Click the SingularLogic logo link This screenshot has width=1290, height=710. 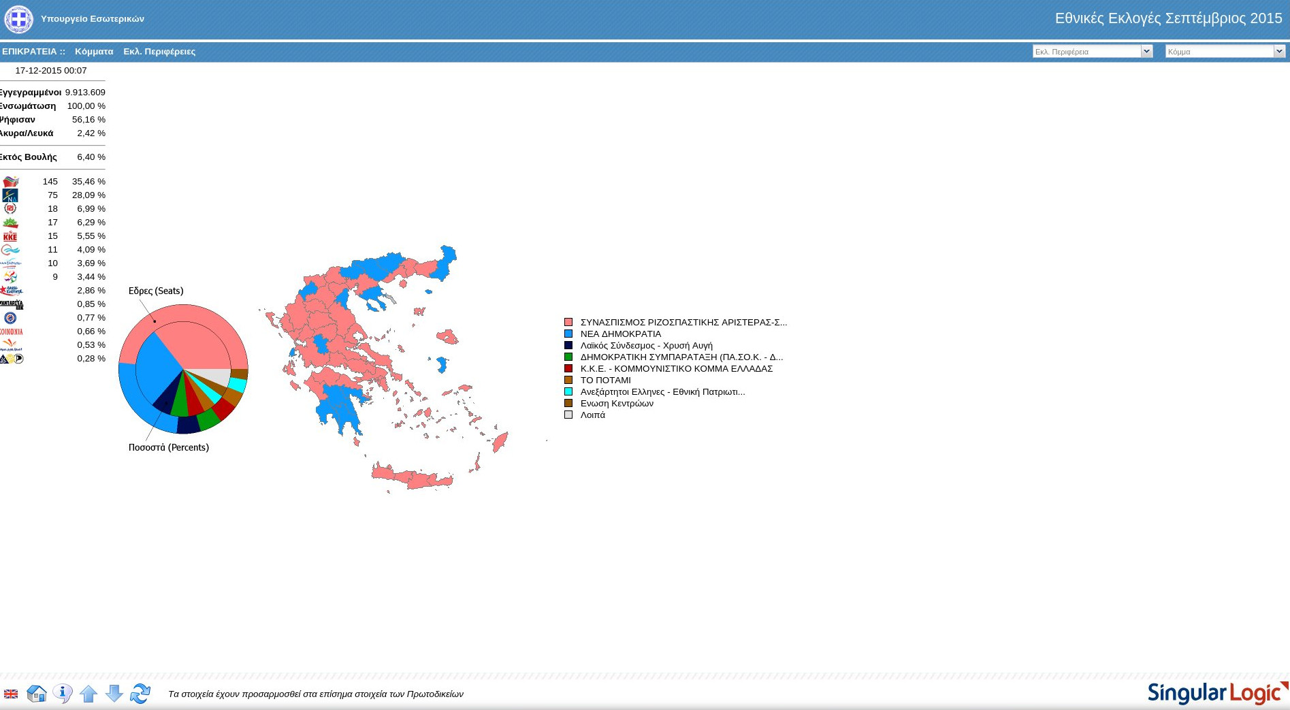pos(1218,693)
